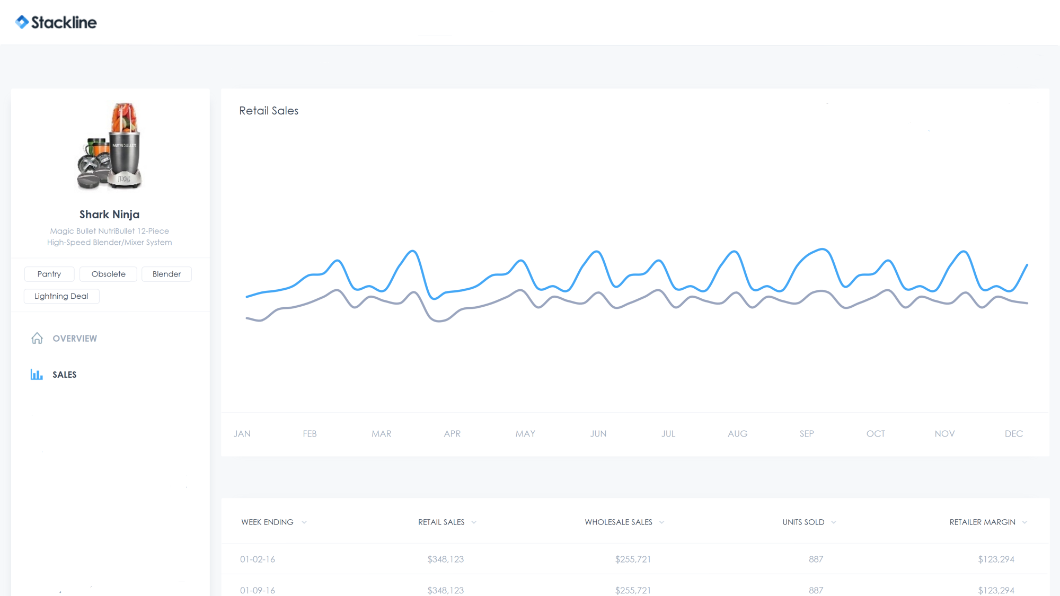Image resolution: width=1060 pixels, height=596 pixels.
Task: Click the Pantry tag
Action: click(x=49, y=274)
